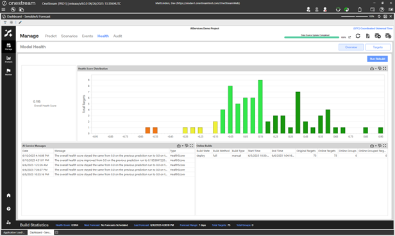Maximize the Health Score Distribution chart
Image resolution: width=395 pixels, height=236 pixels.
(x=385, y=68)
